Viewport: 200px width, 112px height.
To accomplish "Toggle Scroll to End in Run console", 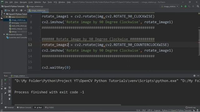I will click(9, 91).
